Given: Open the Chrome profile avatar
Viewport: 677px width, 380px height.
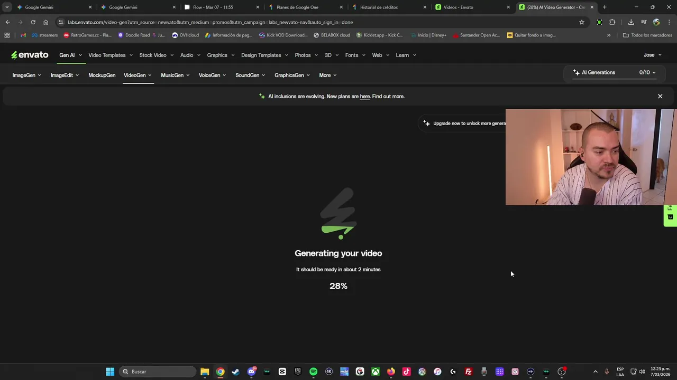Looking at the screenshot, I should [x=656, y=22].
